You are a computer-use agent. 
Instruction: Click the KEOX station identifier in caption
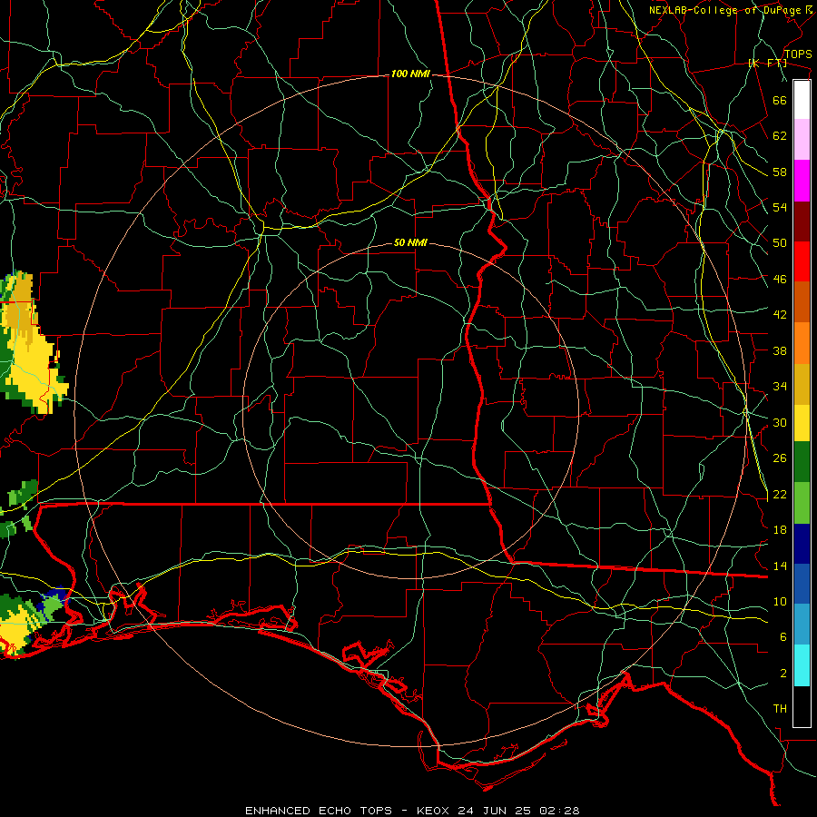(x=432, y=811)
